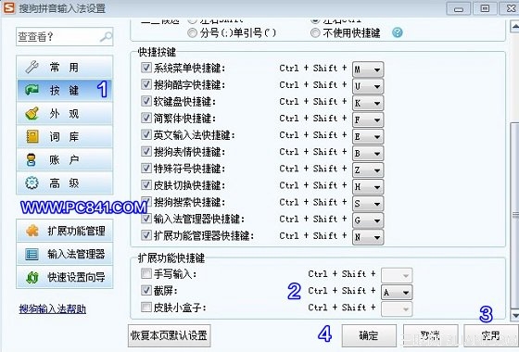Click the puzzle icon of 扩展功能管理
This screenshot has height=352, width=519.
coord(32,231)
